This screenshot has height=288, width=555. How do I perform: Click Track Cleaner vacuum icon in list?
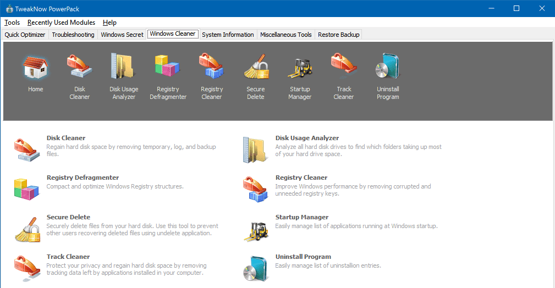pyautogui.click(x=27, y=269)
